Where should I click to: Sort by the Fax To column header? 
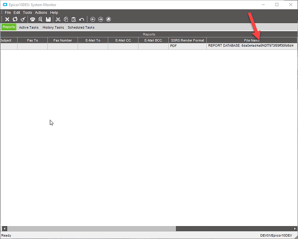[x=33, y=40]
